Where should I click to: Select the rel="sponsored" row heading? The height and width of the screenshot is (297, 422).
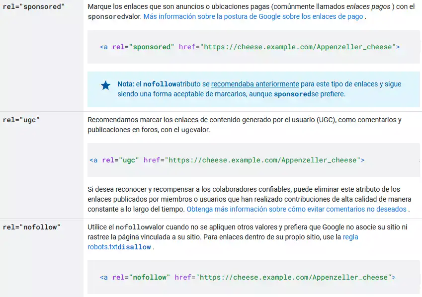[x=34, y=7]
